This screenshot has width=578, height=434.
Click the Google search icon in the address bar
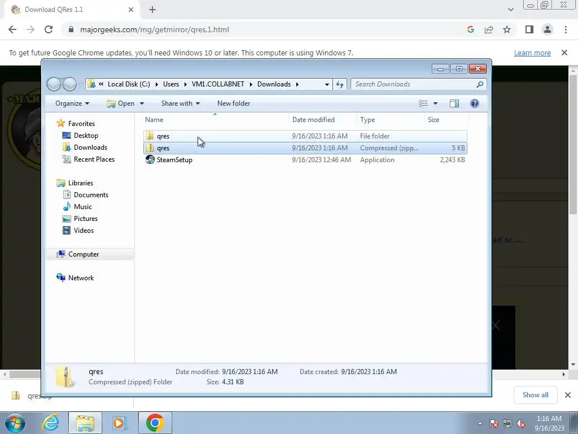tap(470, 29)
